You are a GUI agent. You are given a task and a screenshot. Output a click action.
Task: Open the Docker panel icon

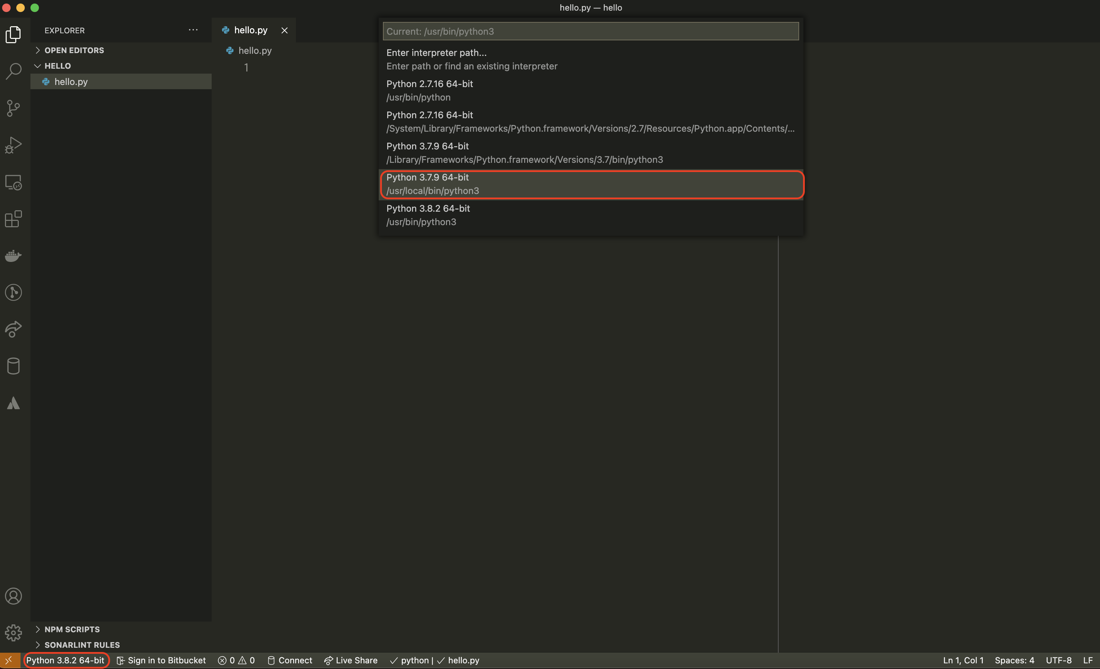tap(13, 256)
